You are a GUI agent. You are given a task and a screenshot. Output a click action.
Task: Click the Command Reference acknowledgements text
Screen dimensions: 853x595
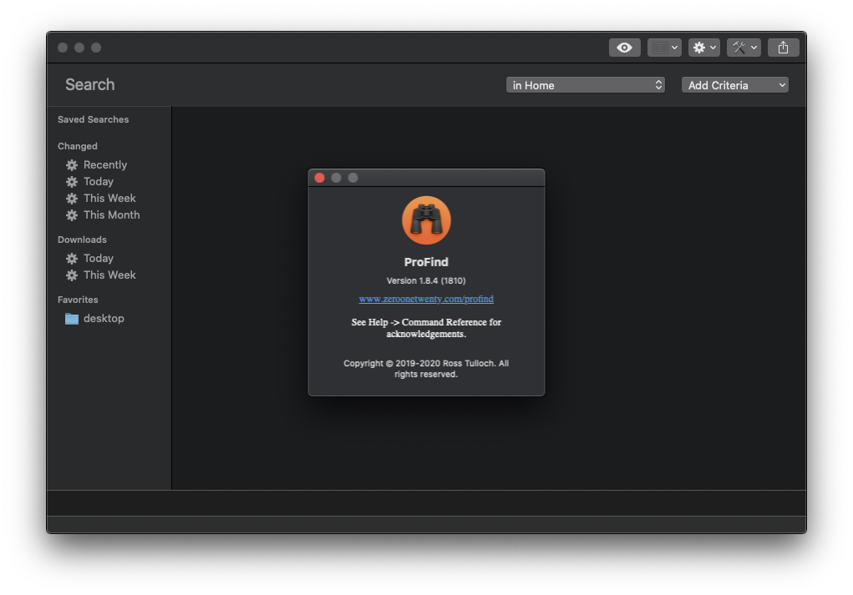click(x=426, y=328)
